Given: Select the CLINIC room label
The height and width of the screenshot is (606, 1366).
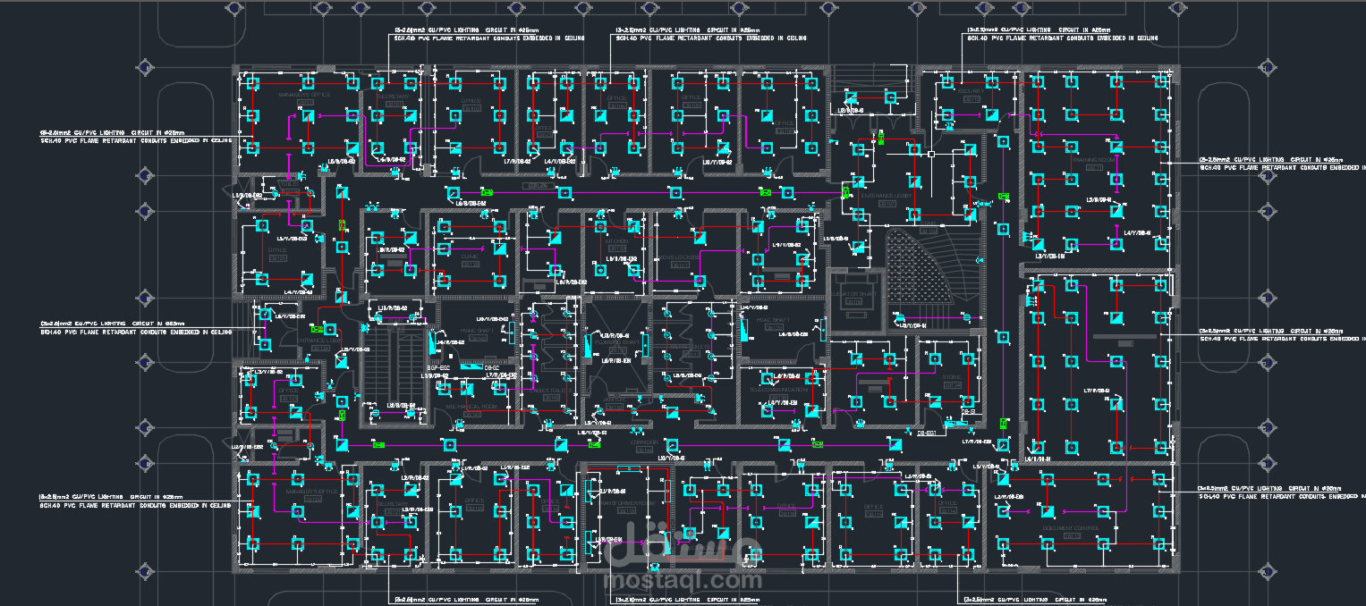Looking at the screenshot, I should pos(471,255).
